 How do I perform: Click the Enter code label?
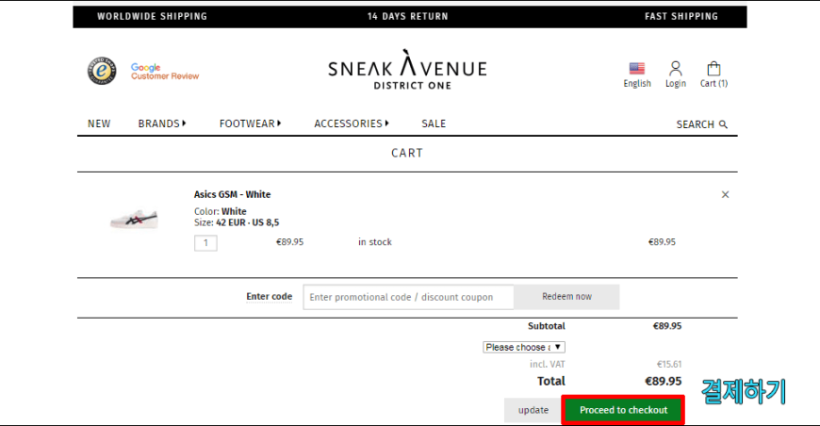tap(270, 296)
